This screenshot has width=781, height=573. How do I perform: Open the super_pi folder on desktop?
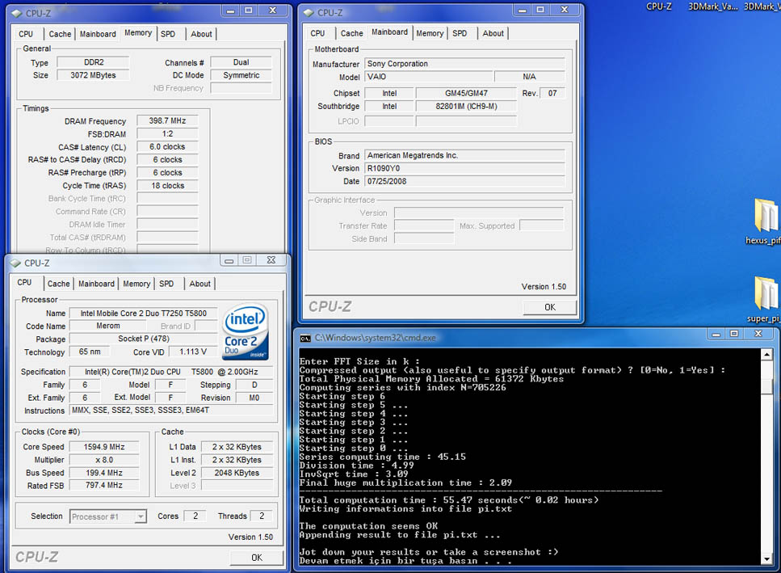766,299
